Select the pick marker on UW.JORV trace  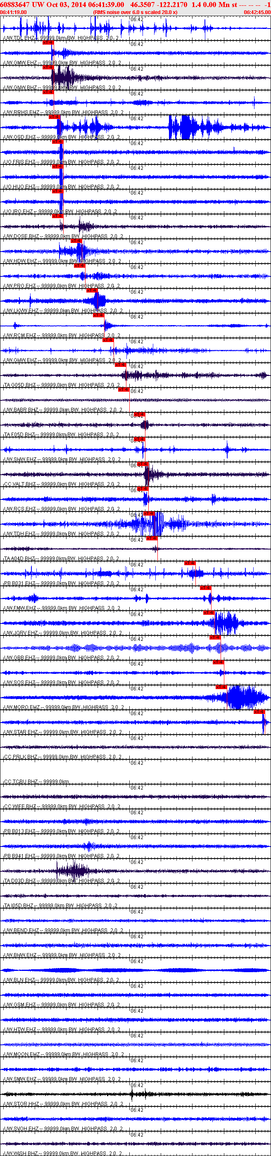pos(209,613)
